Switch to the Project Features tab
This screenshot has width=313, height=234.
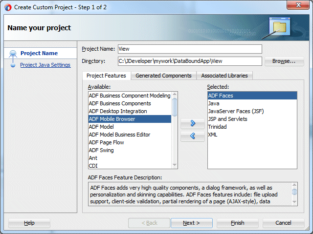[107, 76]
